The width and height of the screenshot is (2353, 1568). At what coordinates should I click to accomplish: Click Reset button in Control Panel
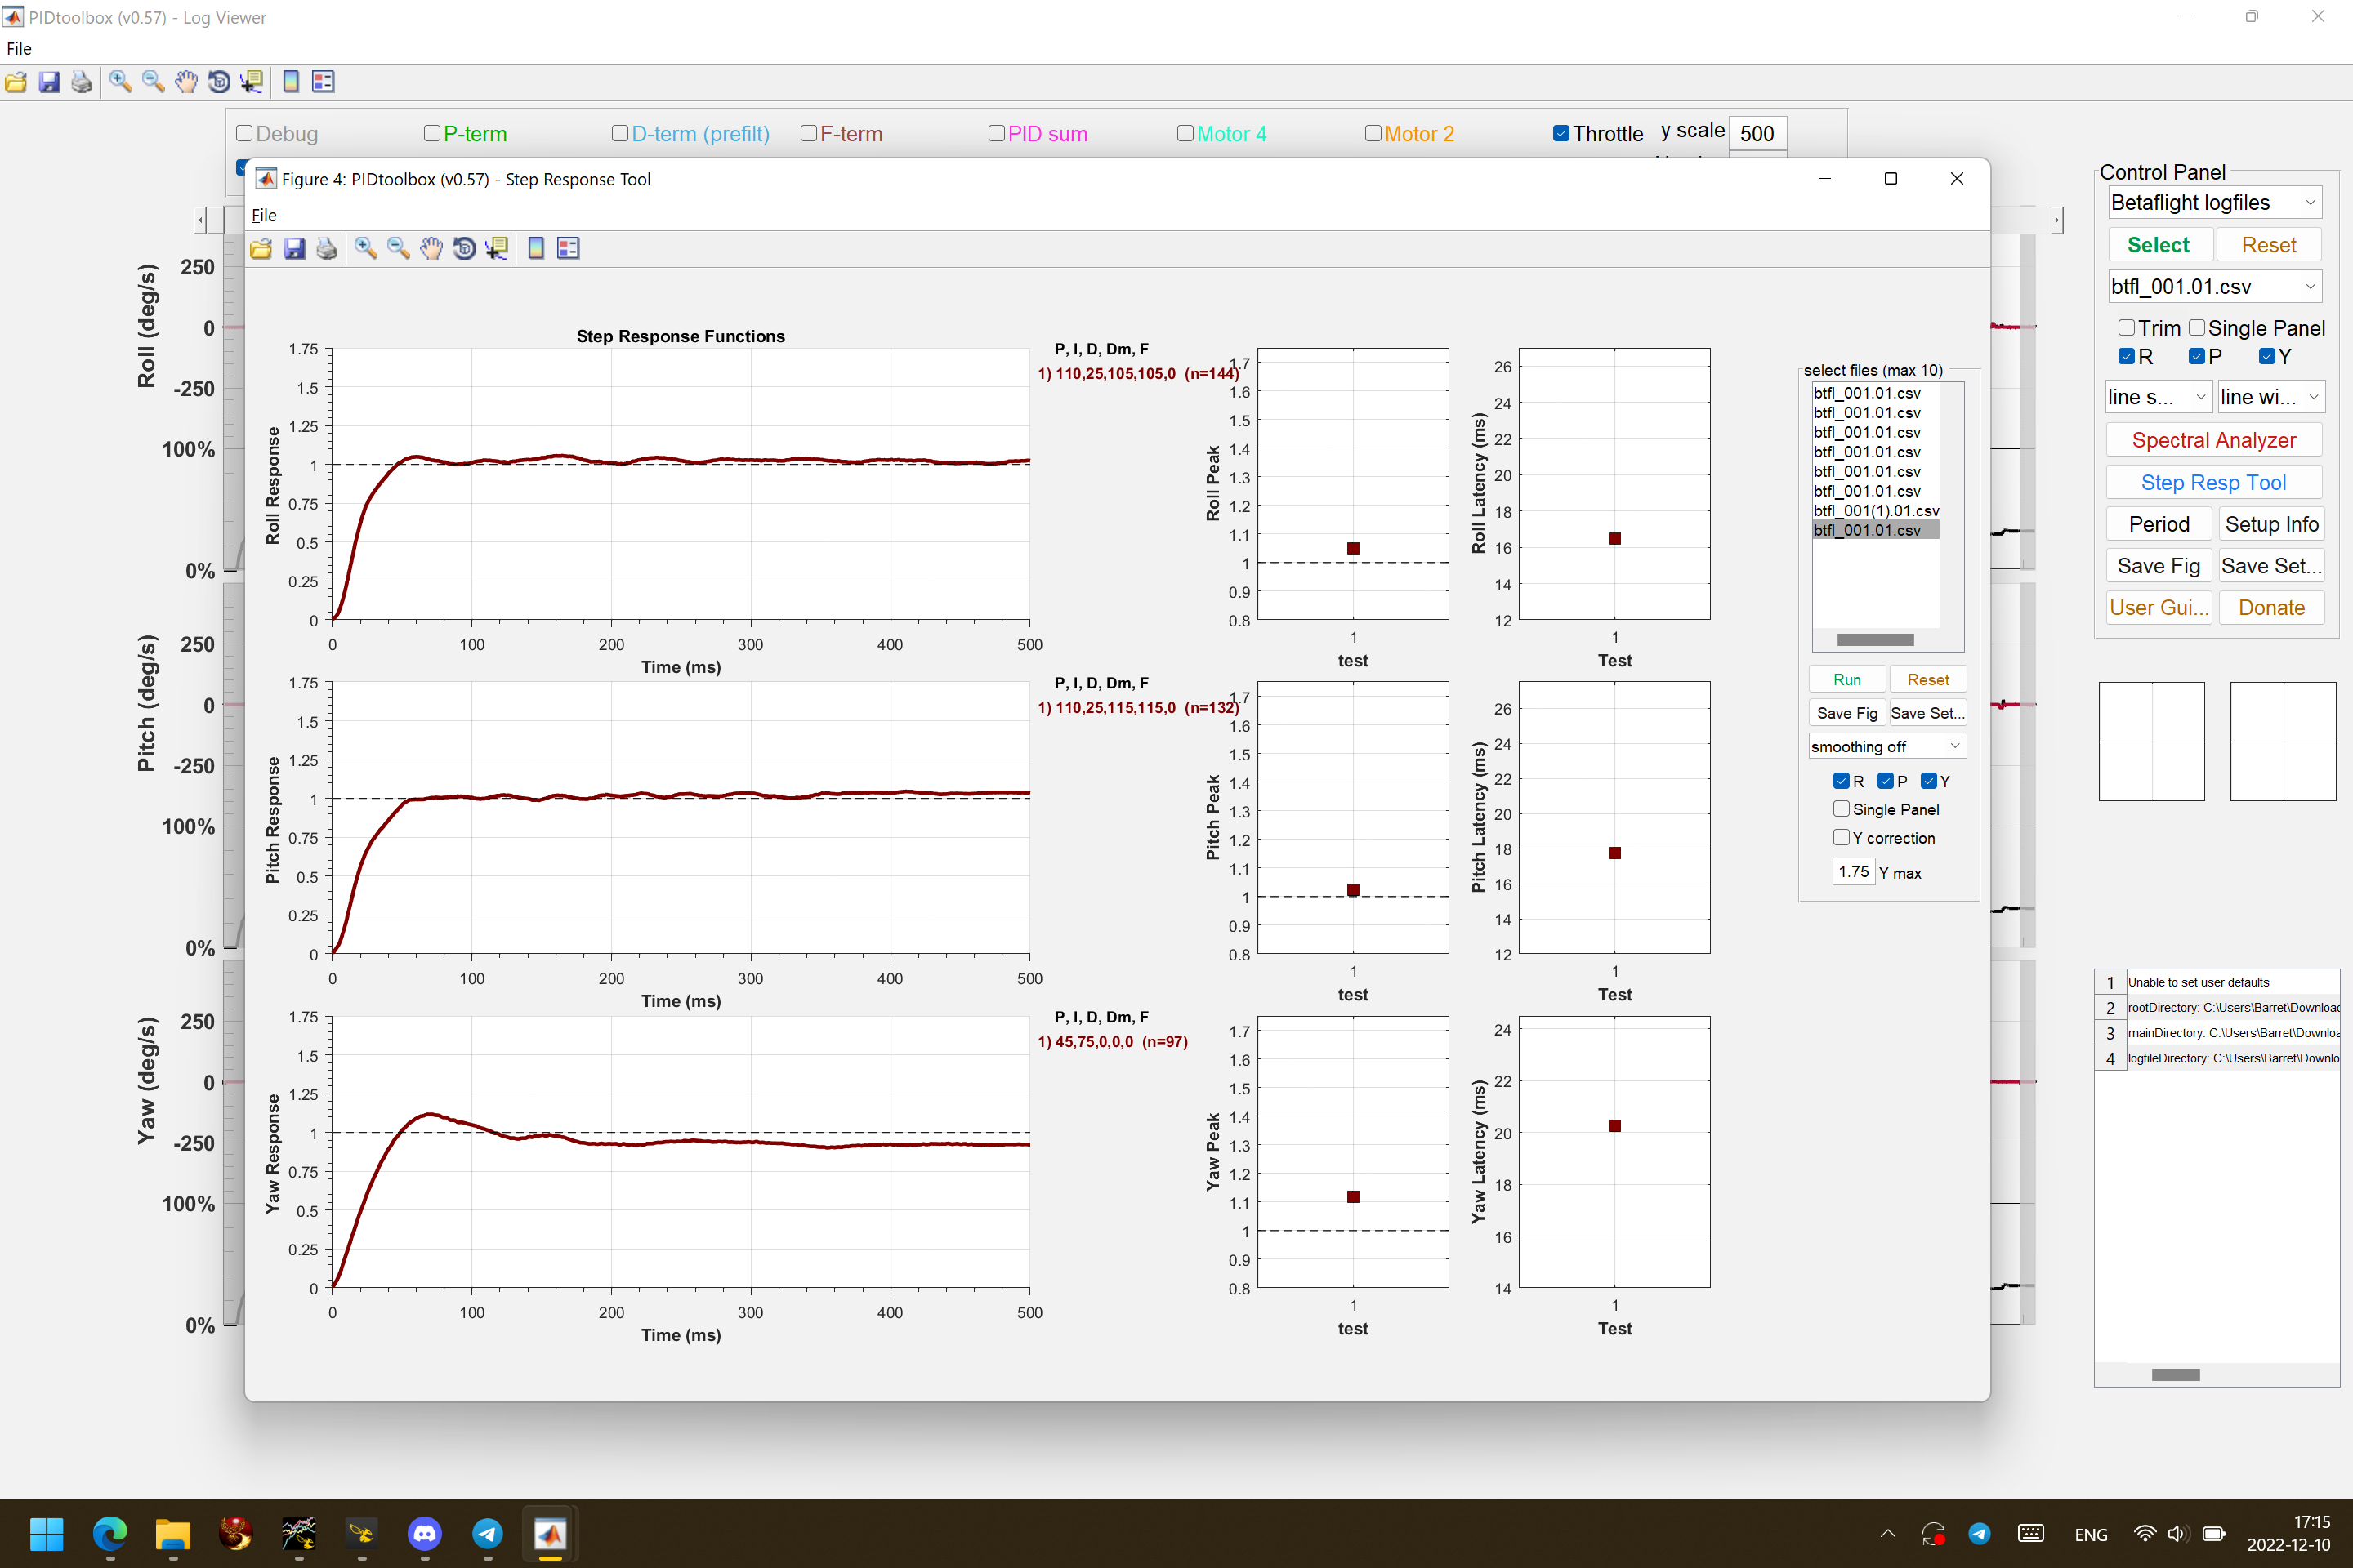[2268, 245]
